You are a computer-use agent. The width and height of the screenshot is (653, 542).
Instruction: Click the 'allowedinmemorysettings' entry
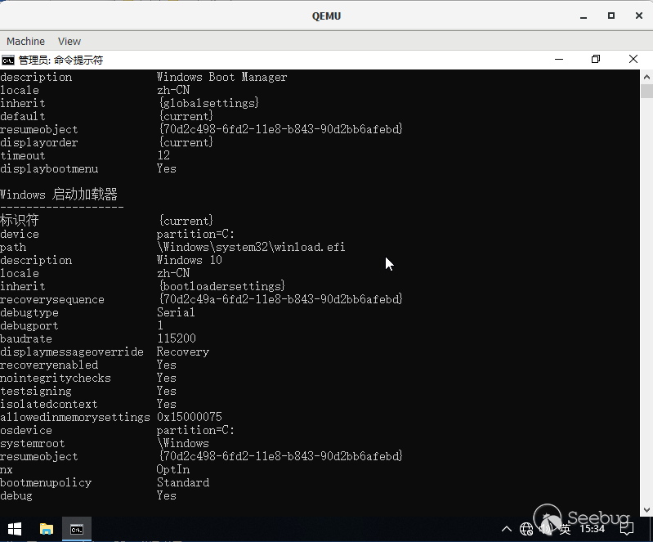[75, 417]
